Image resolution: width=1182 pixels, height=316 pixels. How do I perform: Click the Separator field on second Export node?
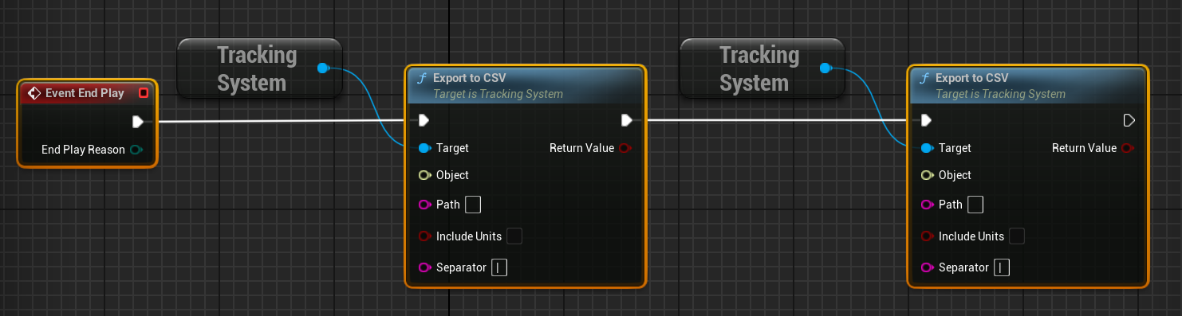pyautogui.click(x=1002, y=267)
